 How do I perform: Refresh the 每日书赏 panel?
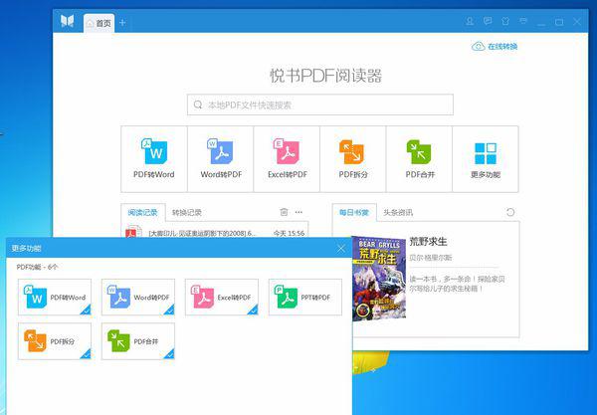[x=510, y=212]
